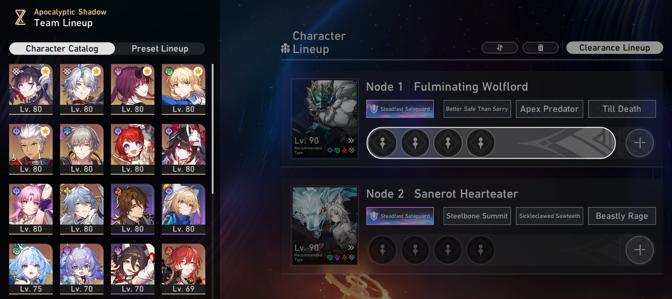Click the Steadfast Safeguard shield icon in Node 1
This screenshot has height=299, width=672.
[374, 109]
